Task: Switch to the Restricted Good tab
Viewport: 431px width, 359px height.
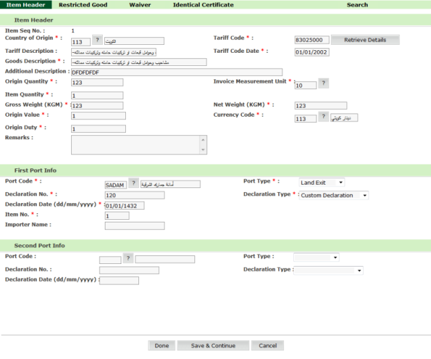Action: pos(83,5)
